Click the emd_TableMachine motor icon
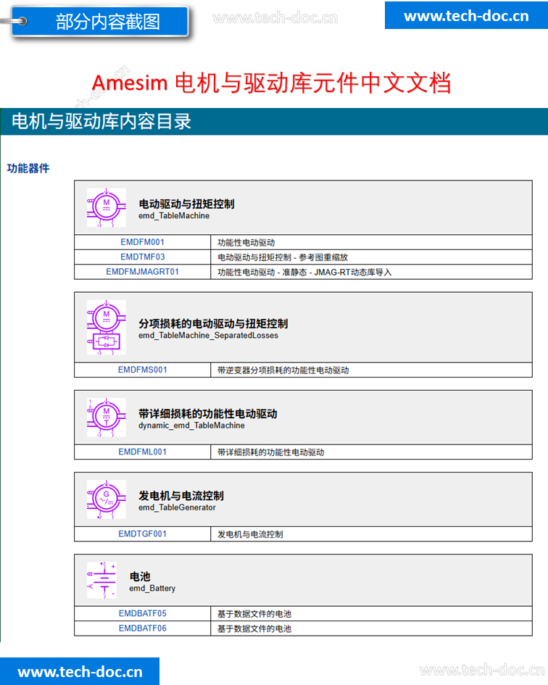Image resolution: width=548 pixels, height=685 pixels. tap(106, 207)
